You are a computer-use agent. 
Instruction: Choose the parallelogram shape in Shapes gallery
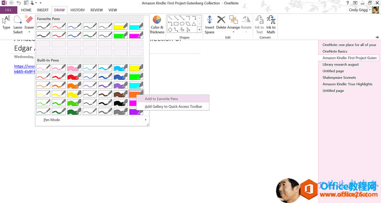[x=188, y=24]
